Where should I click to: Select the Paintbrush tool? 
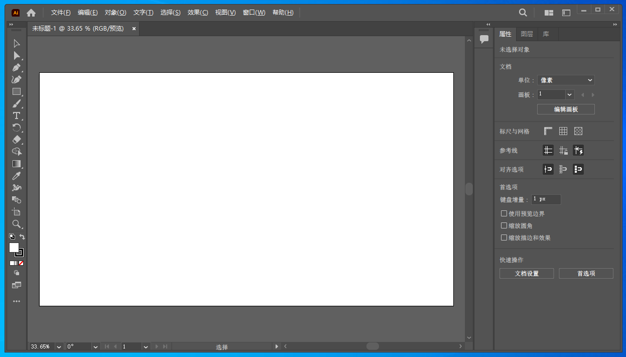(16, 104)
